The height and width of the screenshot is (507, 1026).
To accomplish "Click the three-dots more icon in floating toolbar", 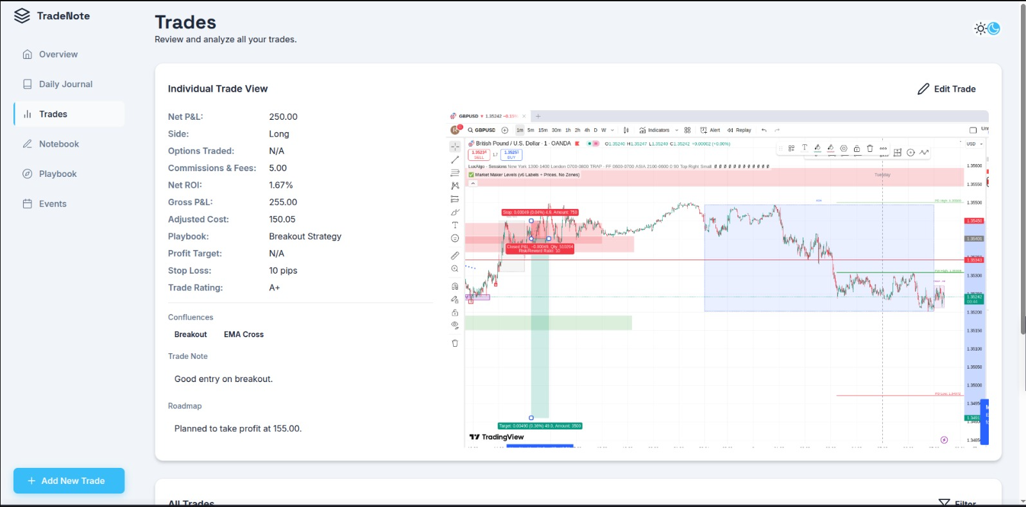I will tap(884, 148).
